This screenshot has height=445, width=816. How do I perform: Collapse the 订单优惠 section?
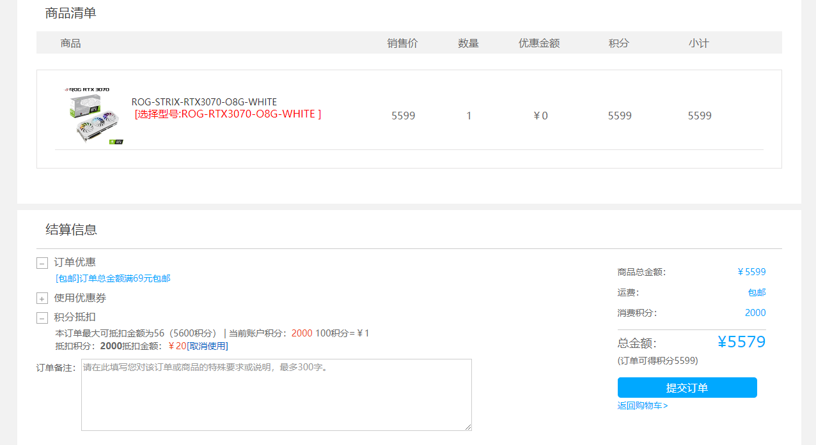pos(42,263)
